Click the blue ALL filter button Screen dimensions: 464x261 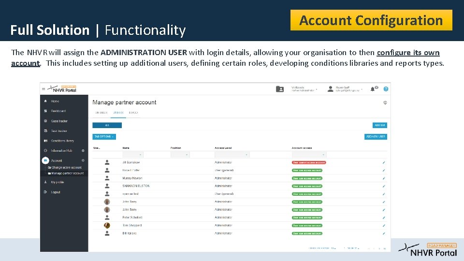(107, 125)
